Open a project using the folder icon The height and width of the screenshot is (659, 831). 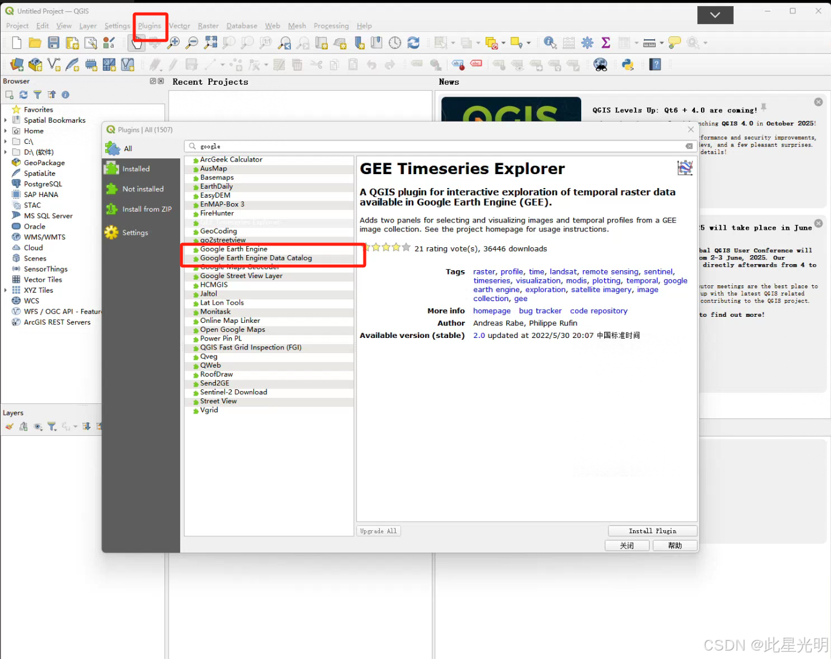(x=35, y=42)
